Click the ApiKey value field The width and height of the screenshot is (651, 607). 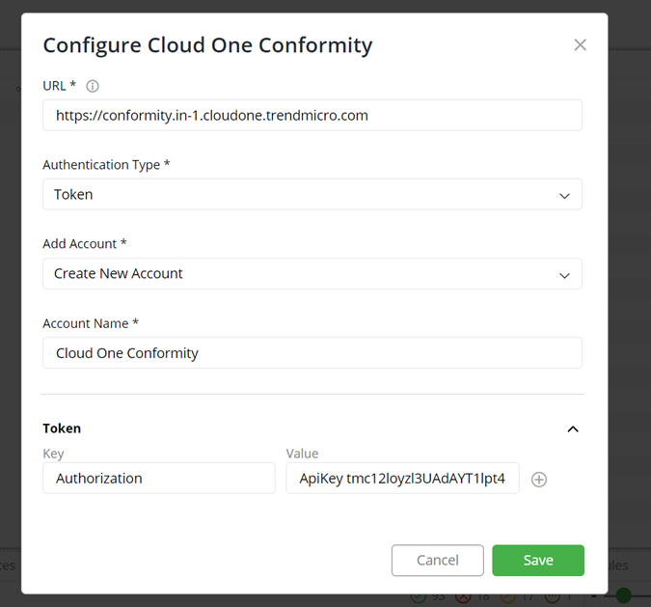(x=402, y=479)
